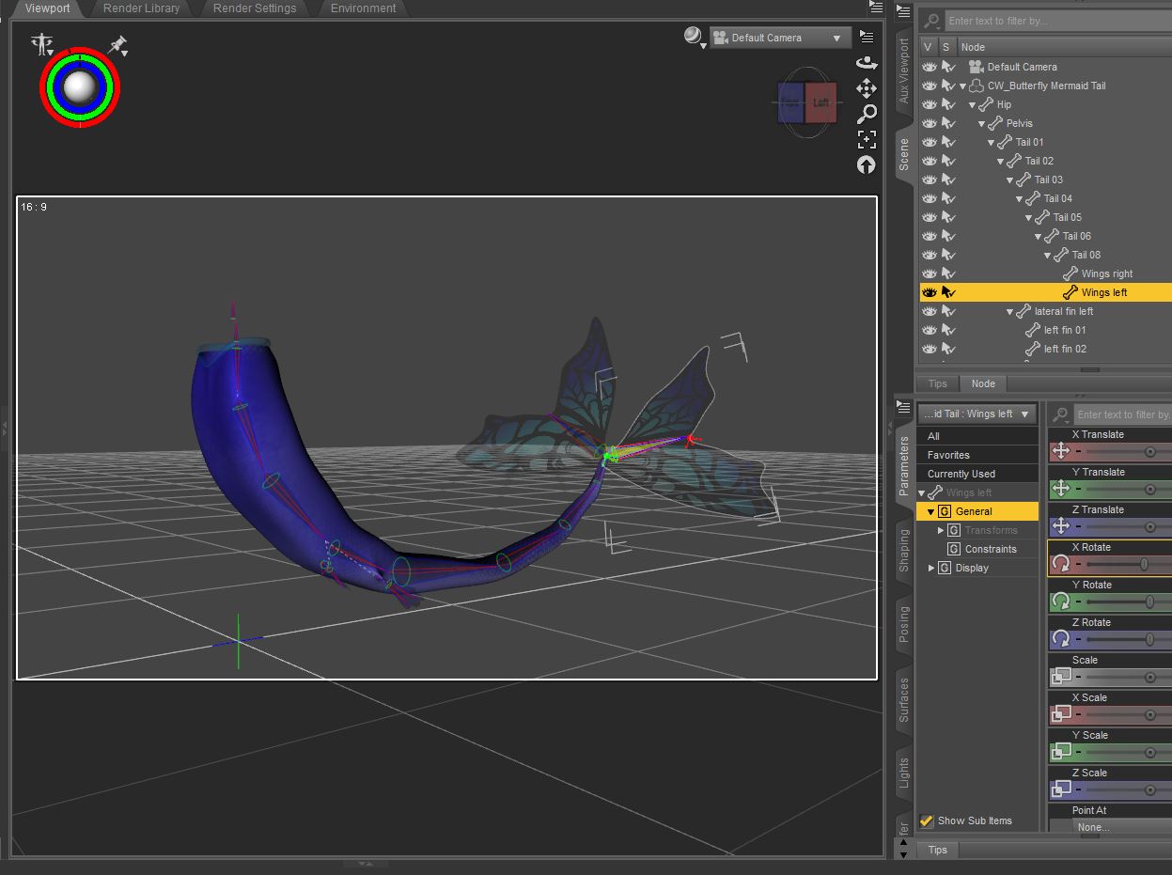Viewport: 1172px width, 875px height.
Task: Click the orbit camera icon in viewport
Action: pyautogui.click(x=867, y=63)
